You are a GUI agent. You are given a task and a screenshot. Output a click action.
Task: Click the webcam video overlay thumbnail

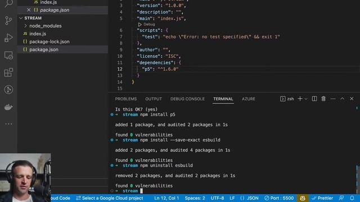(x=25, y=178)
